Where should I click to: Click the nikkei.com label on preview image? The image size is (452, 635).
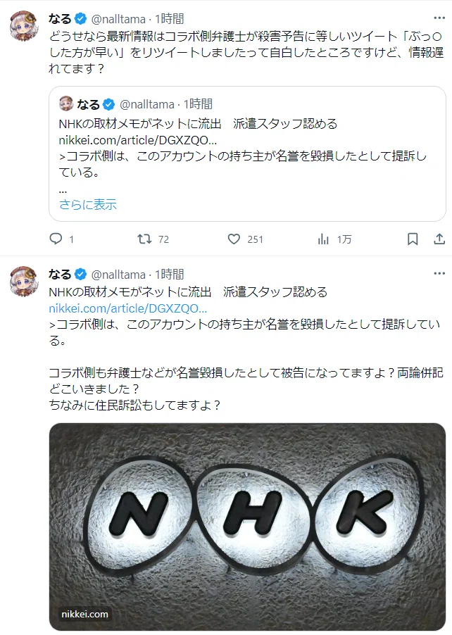[x=84, y=614]
